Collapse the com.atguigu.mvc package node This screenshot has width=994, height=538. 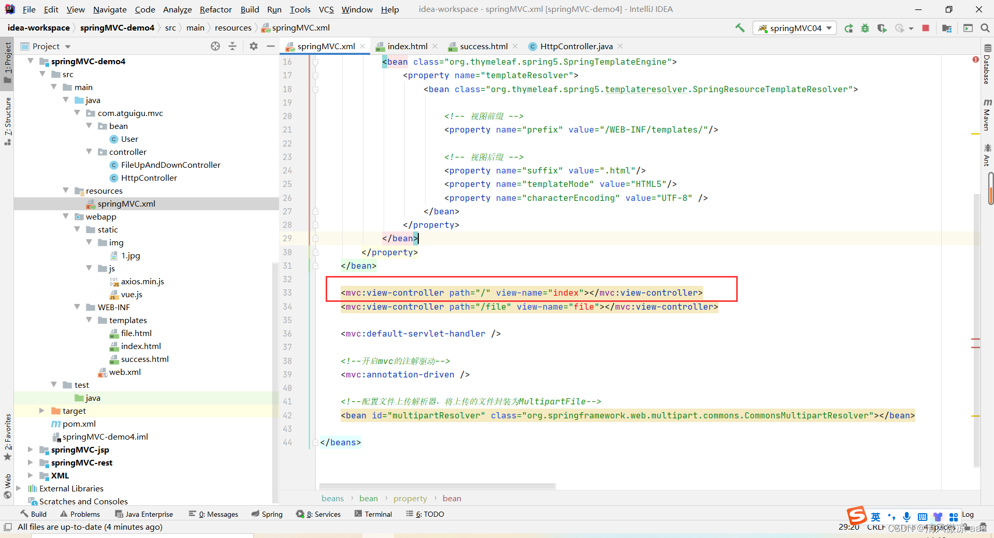pos(77,113)
